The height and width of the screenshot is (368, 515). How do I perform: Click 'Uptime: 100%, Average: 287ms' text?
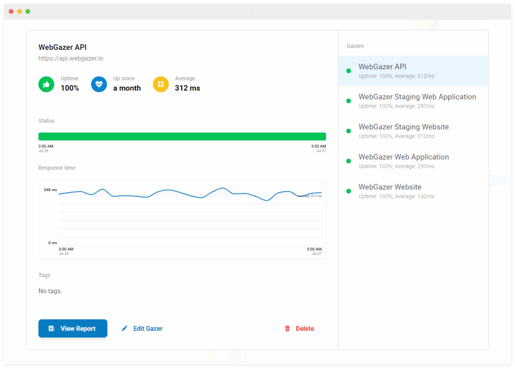coord(396,106)
